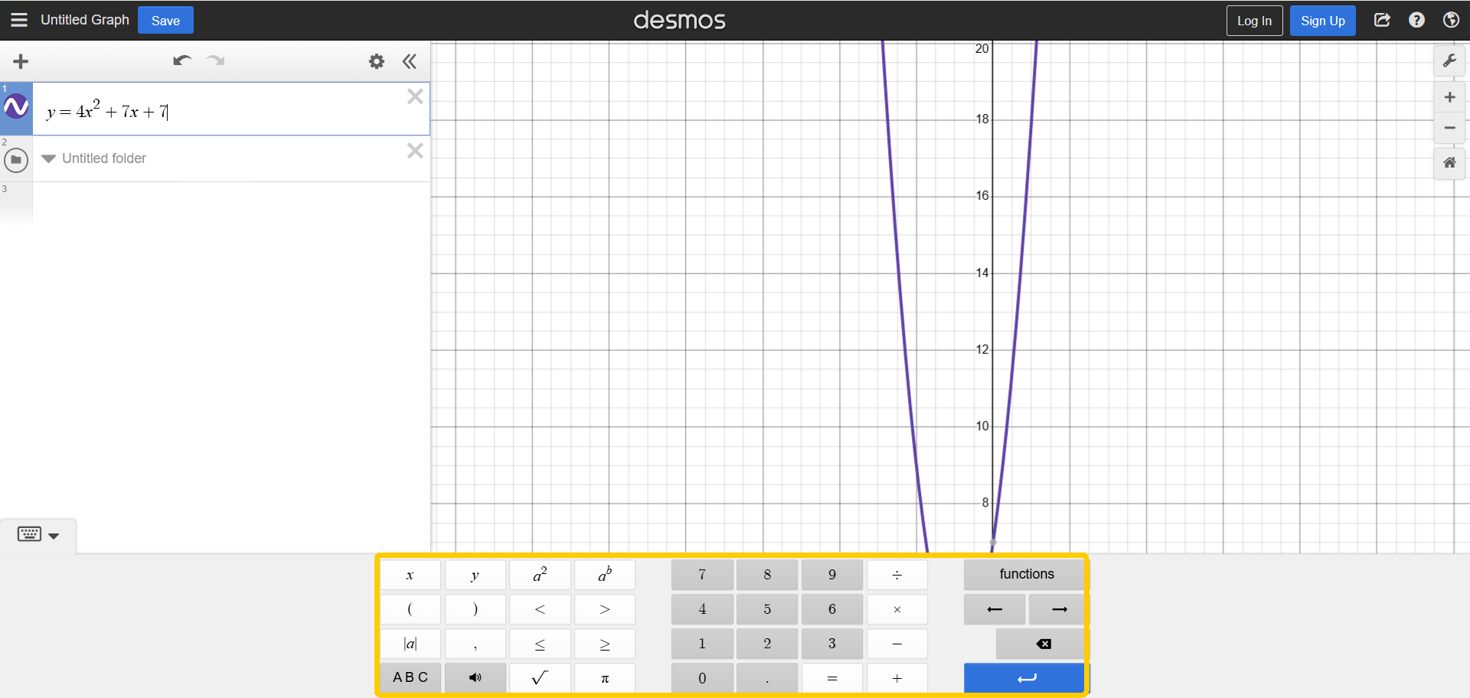The width and height of the screenshot is (1470, 698).
Task: Select the square root key
Action: 540,678
